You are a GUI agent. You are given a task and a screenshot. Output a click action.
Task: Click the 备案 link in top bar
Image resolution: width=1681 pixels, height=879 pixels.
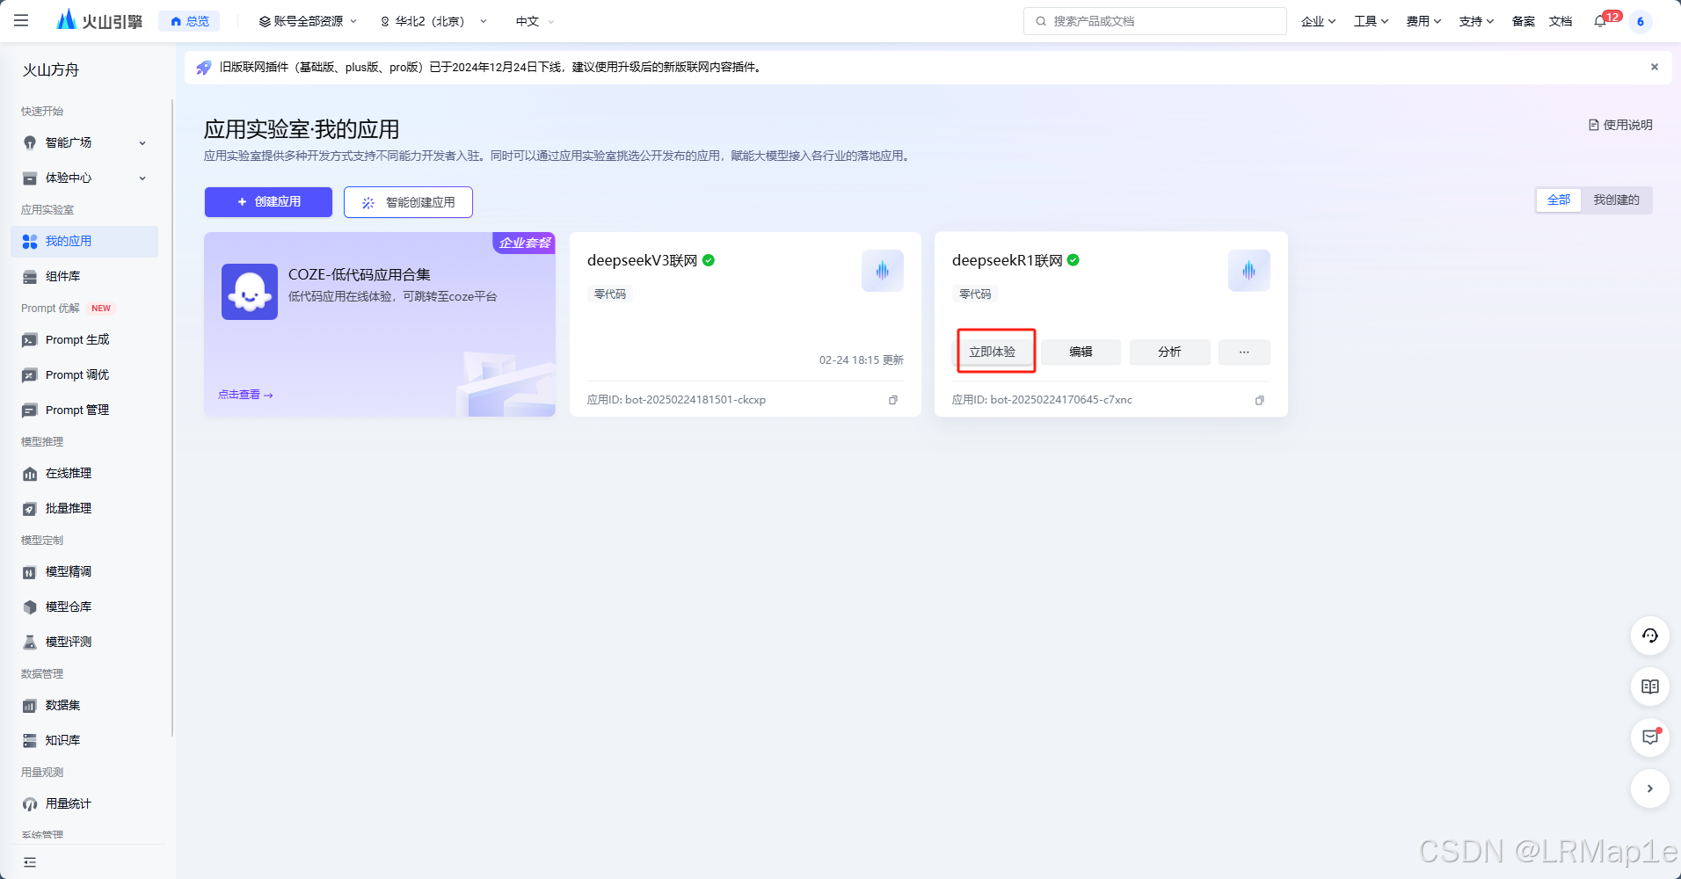point(1523,21)
